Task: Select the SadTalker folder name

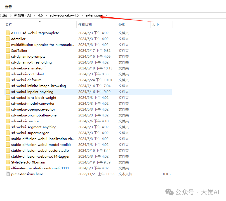Action: pyautogui.click(x=19, y=50)
